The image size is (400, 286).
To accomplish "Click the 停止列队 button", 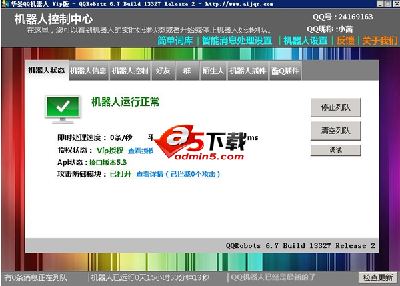I will point(336,107).
